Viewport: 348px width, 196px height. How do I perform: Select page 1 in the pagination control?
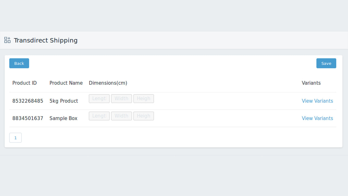point(15,137)
